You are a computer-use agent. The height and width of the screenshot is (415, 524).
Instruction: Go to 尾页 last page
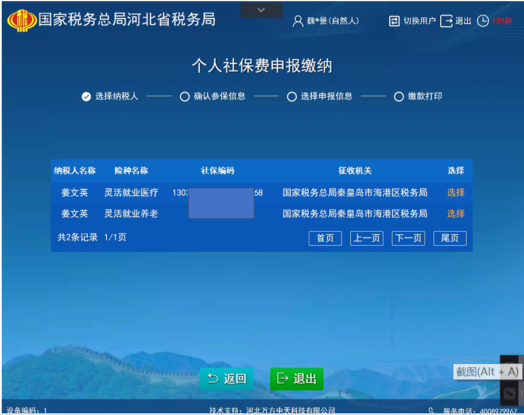click(x=450, y=238)
